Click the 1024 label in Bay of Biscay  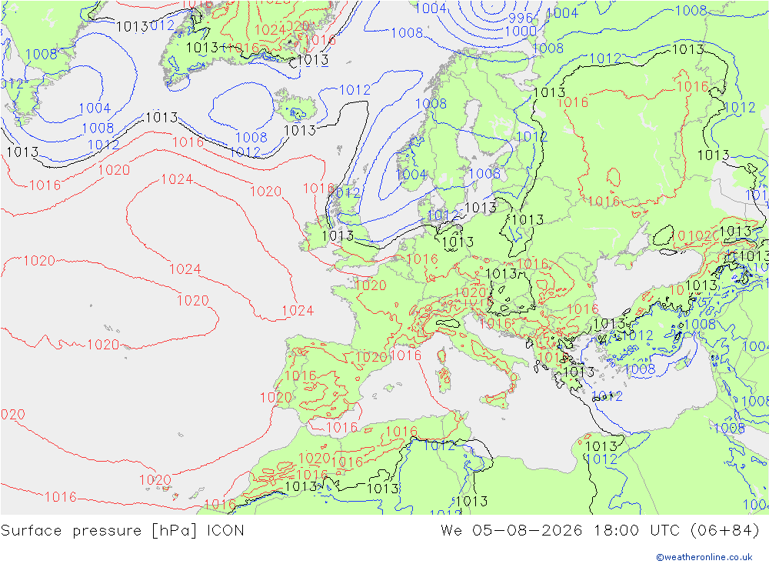point(298,311)
